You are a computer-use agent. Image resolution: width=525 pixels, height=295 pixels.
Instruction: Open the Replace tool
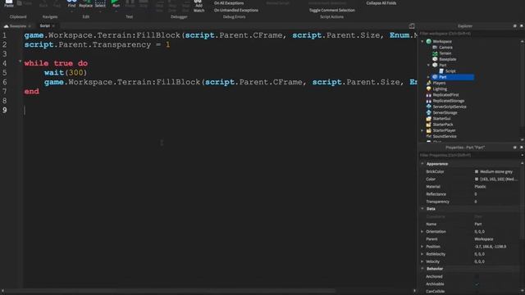point(85,3)
